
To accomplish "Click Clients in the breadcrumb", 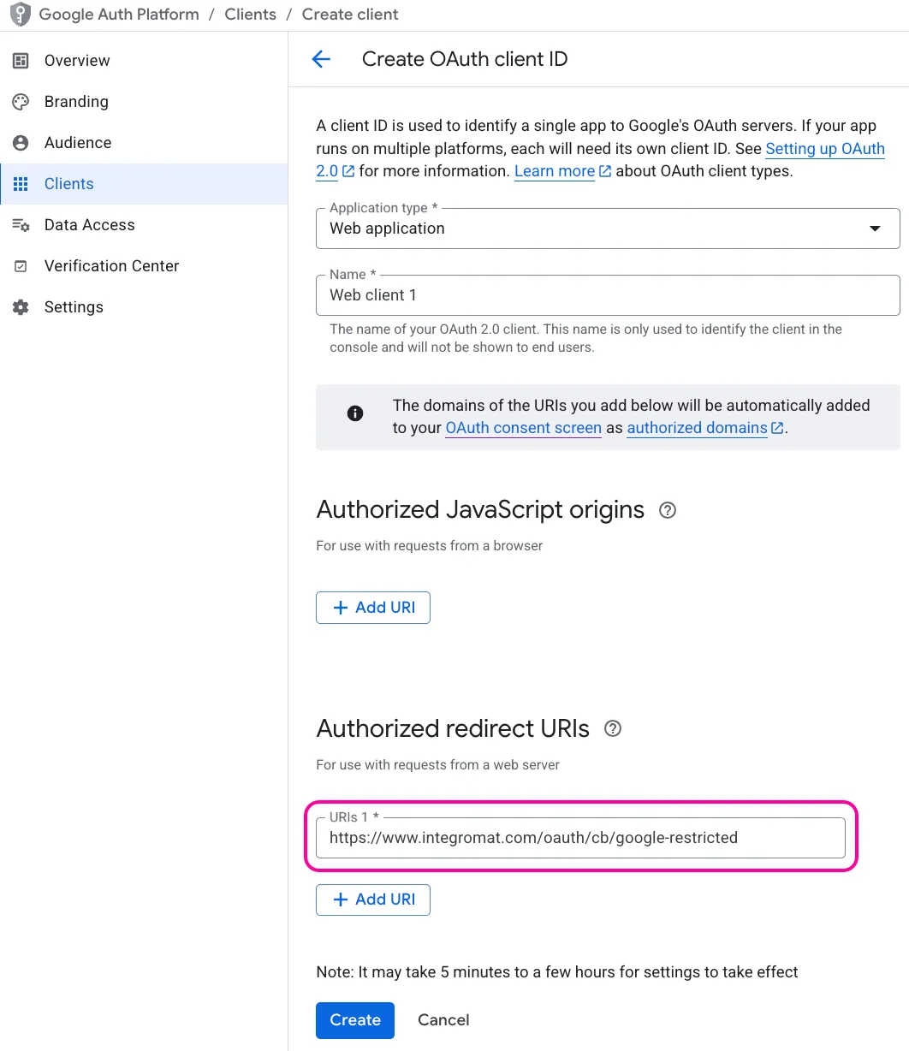I will [251, 15].
